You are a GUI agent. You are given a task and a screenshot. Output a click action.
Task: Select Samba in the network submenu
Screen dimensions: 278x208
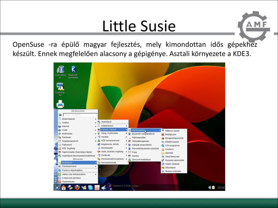pos(144,156)
